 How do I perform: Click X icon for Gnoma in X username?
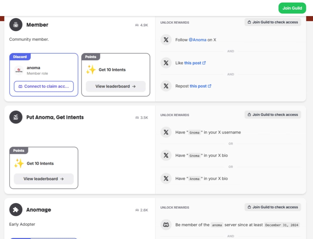[x=166, y=132]
